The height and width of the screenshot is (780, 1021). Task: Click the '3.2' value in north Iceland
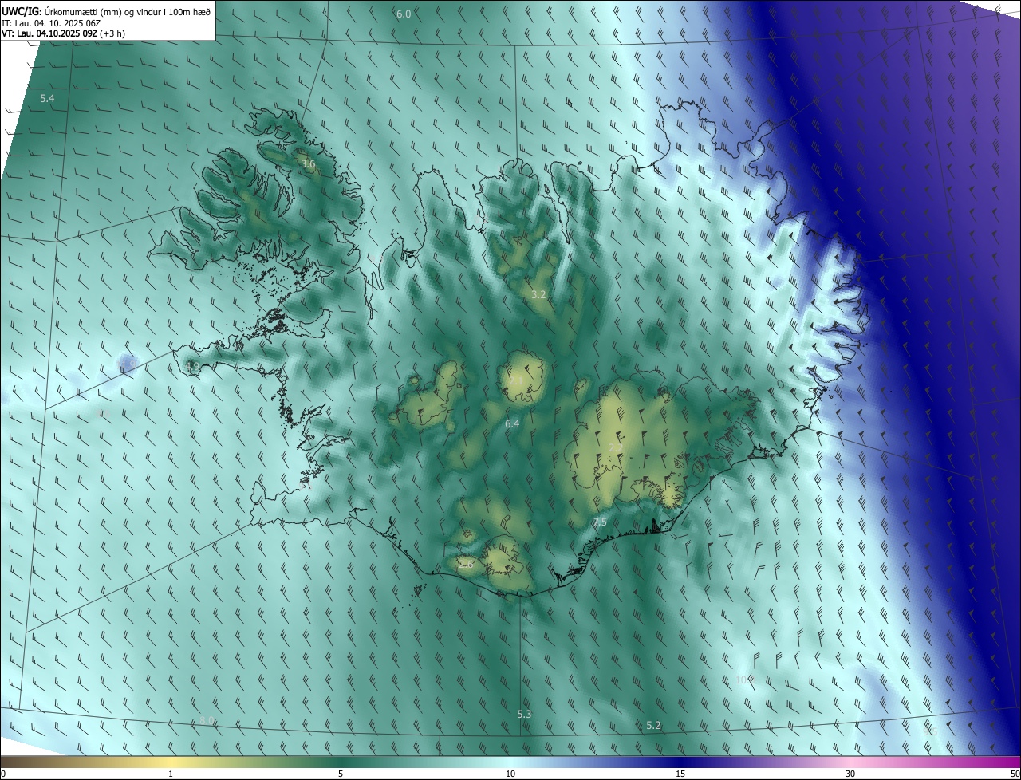pyautogui.click(x=538, y=294)
